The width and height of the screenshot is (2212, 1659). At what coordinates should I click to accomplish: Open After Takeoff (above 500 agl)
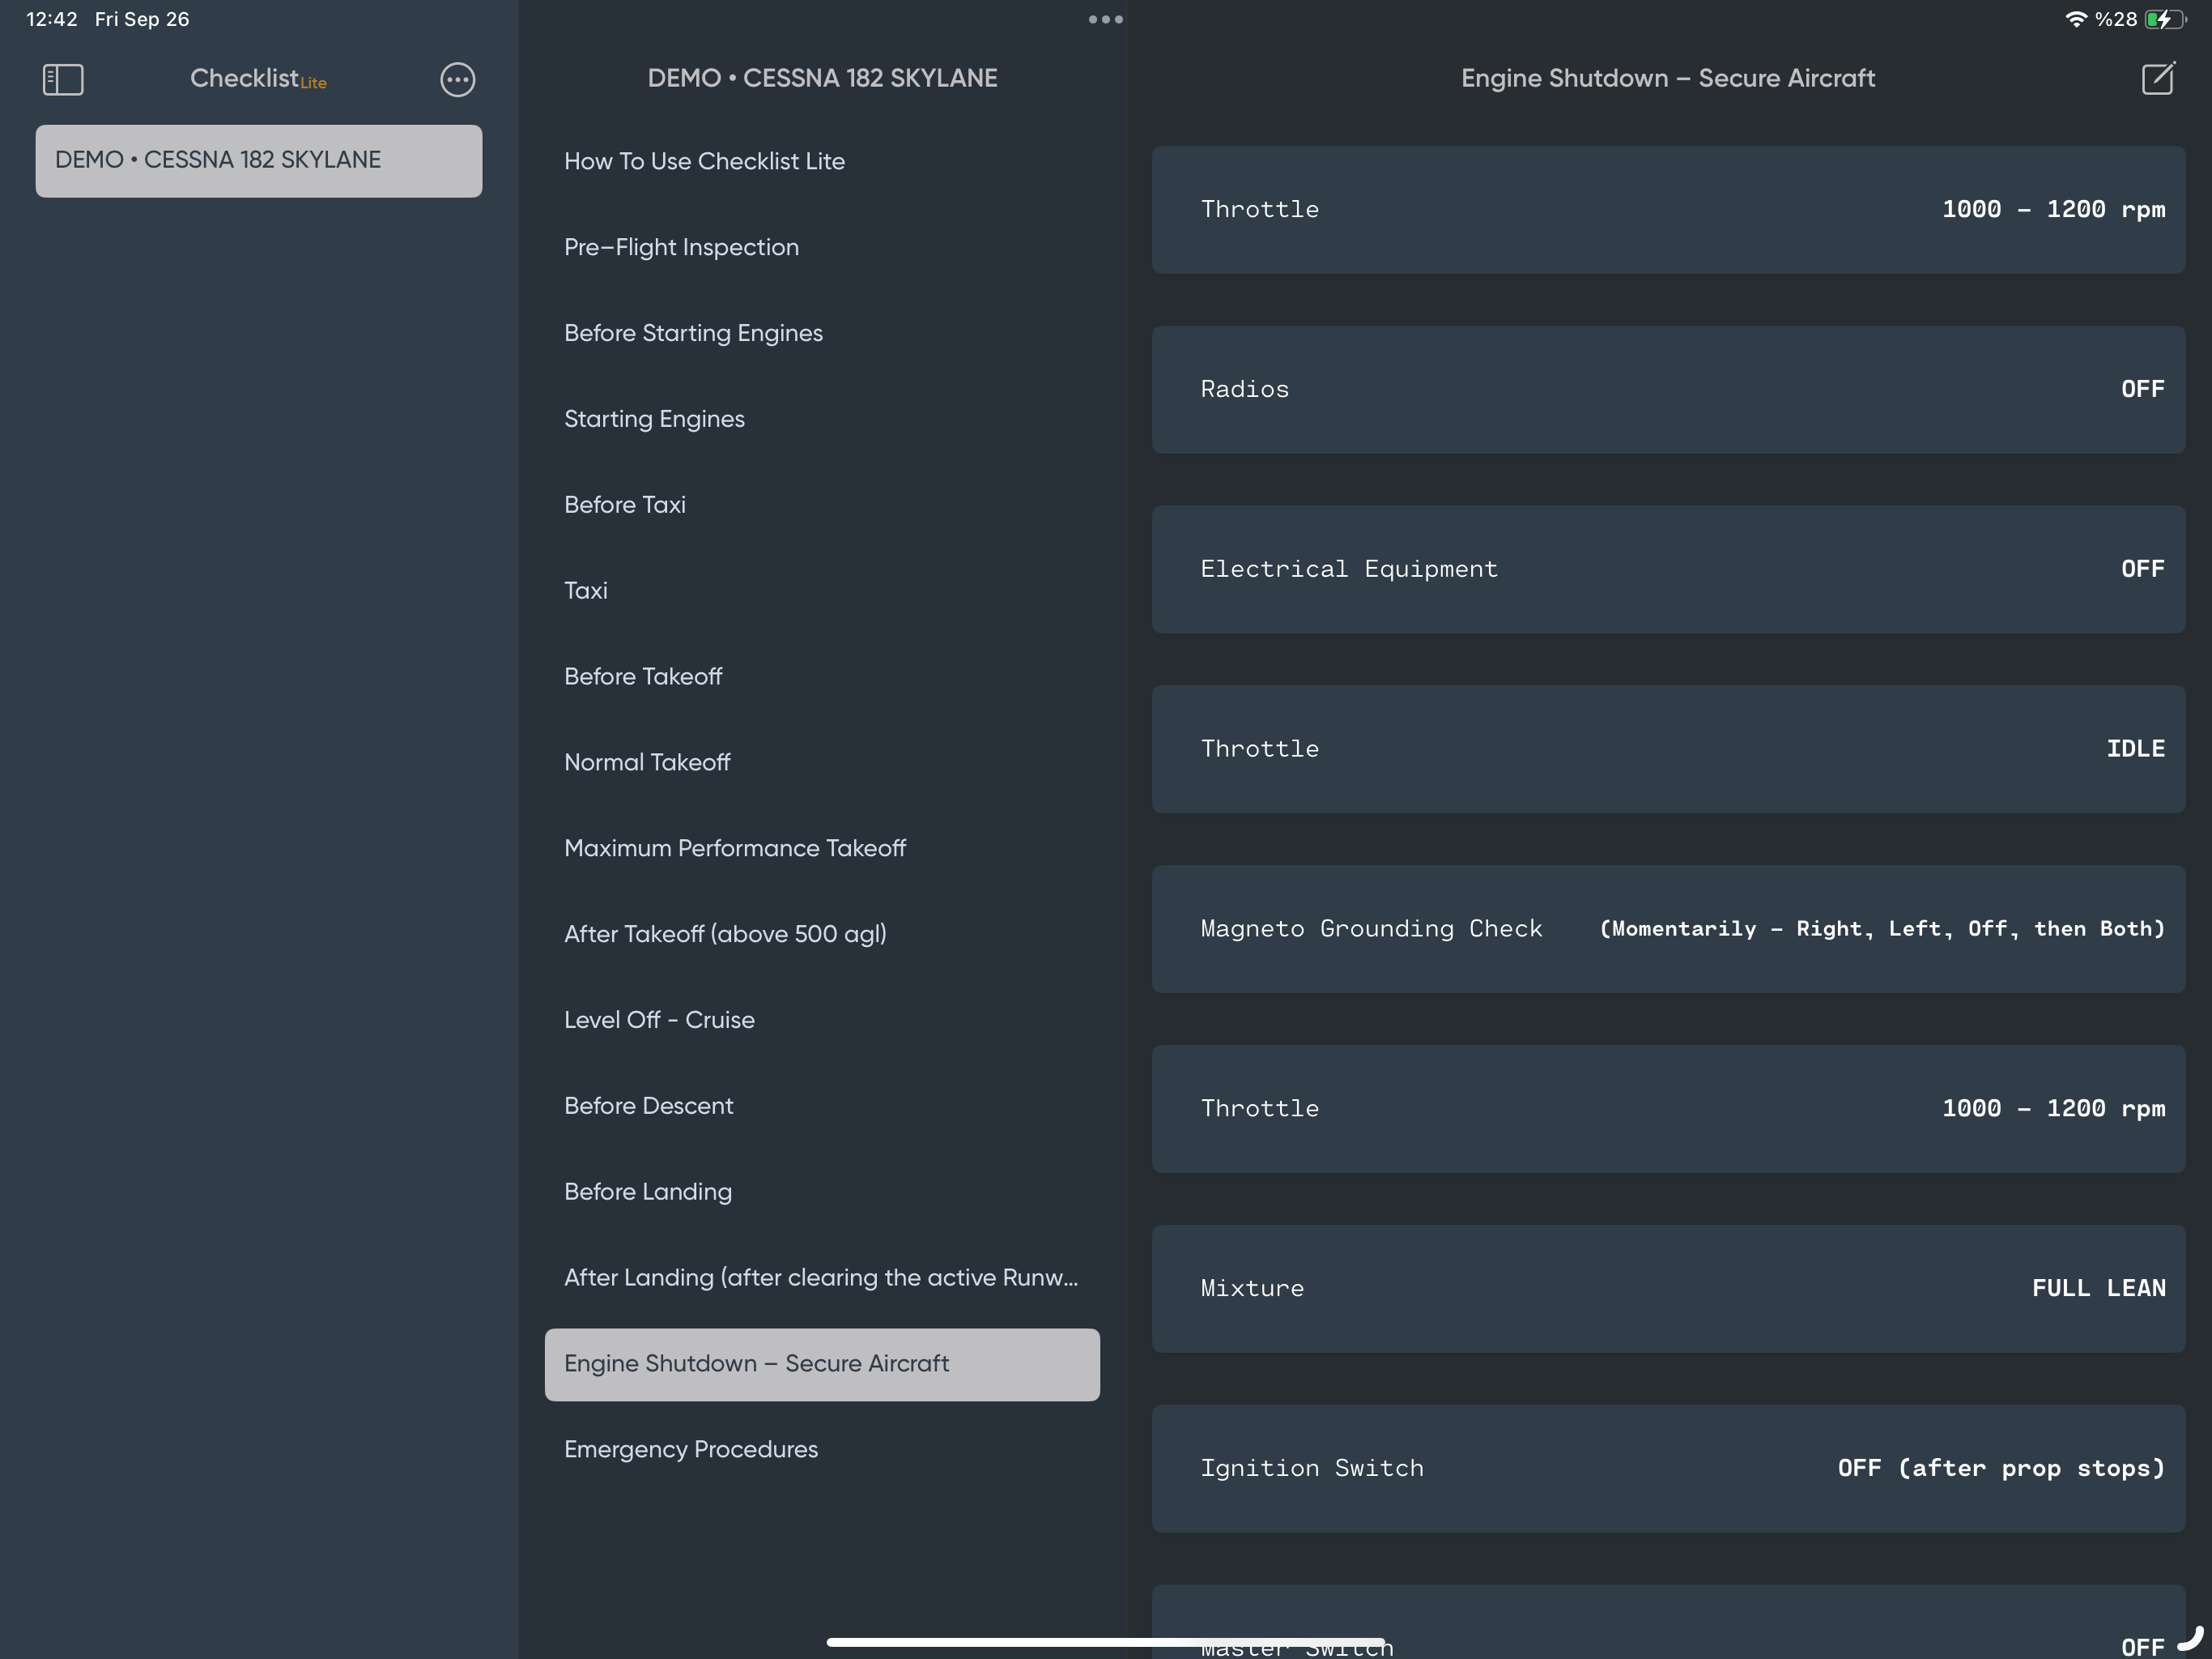(822, 935)
